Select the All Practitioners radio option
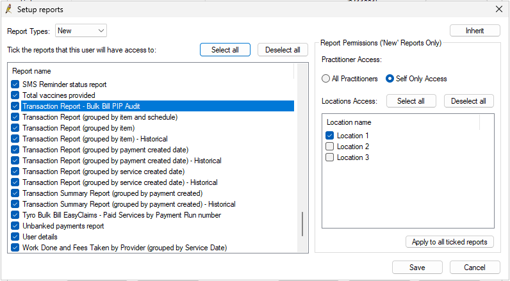This screenshot has height=281, width=510. pos(326,79)
